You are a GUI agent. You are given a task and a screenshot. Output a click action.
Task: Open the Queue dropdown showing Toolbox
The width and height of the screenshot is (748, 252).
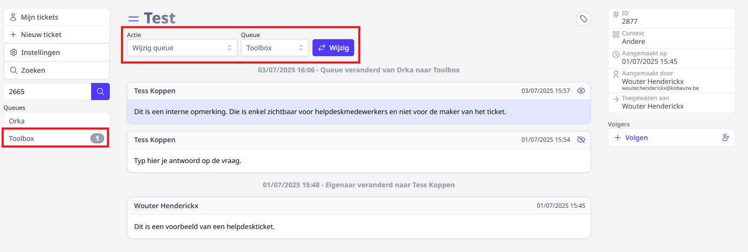[x=275, y=48]
